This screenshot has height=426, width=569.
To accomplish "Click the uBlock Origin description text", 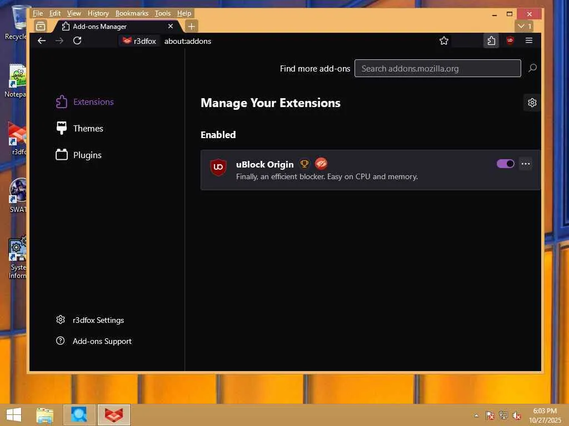I will point(327,176).
